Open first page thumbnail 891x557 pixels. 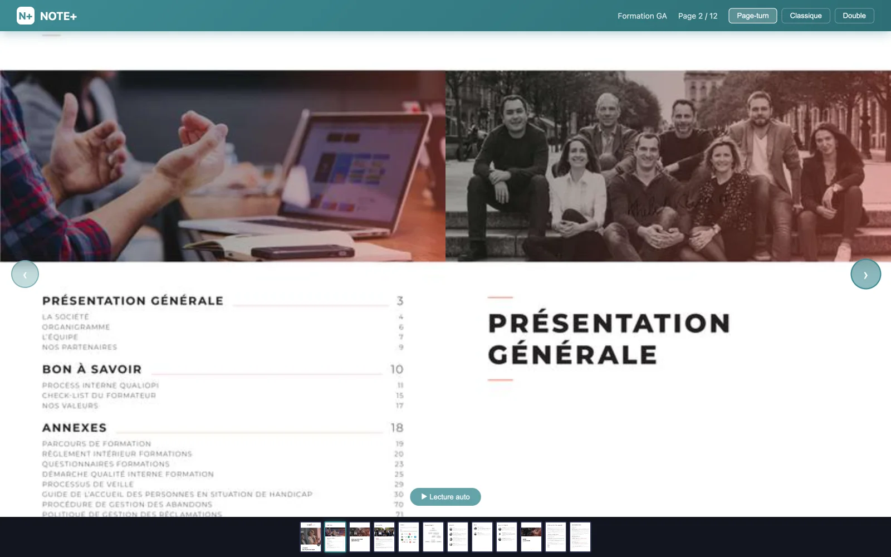pyautogui.click(x=311, y=537)
